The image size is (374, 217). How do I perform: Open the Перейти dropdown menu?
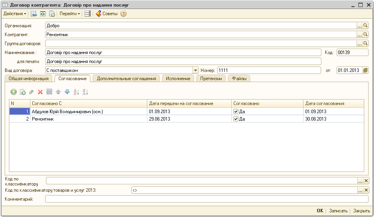pyautogui.click(x=70, y=14)
